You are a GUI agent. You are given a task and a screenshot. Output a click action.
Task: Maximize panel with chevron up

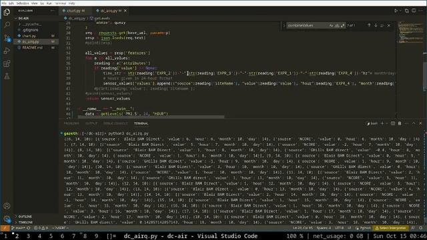coord(414,123)
